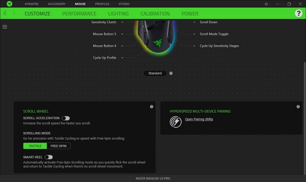
Task: Click the HyperSpeed lightning bolt icon
Action: (x=176, y=122)
